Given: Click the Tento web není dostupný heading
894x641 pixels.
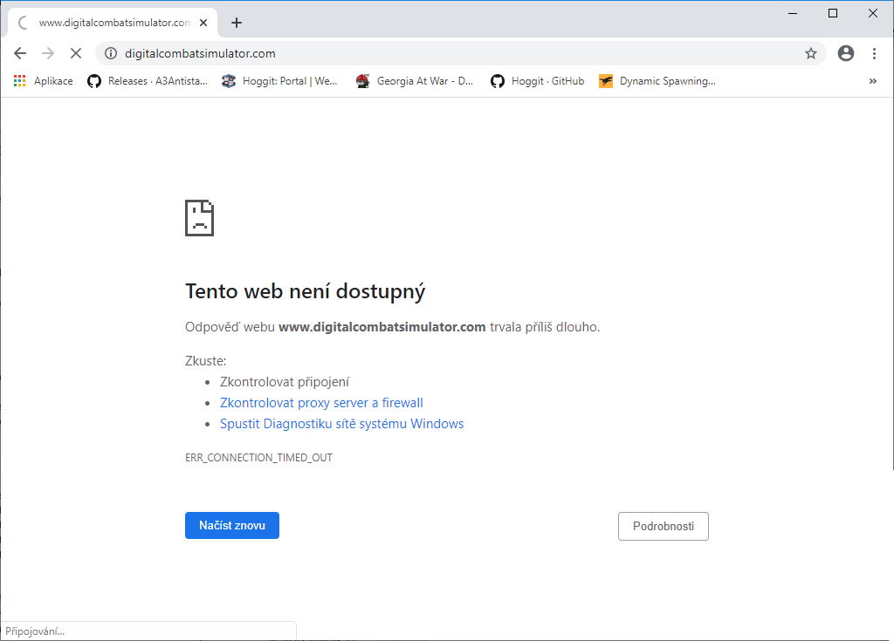Looking at the screenshot, I should click(x=305, y=291).
